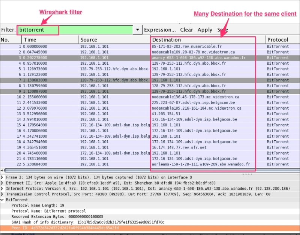Sort by the Protocol column header
Viewport: 300px width, 235px height.
(283, 40)
